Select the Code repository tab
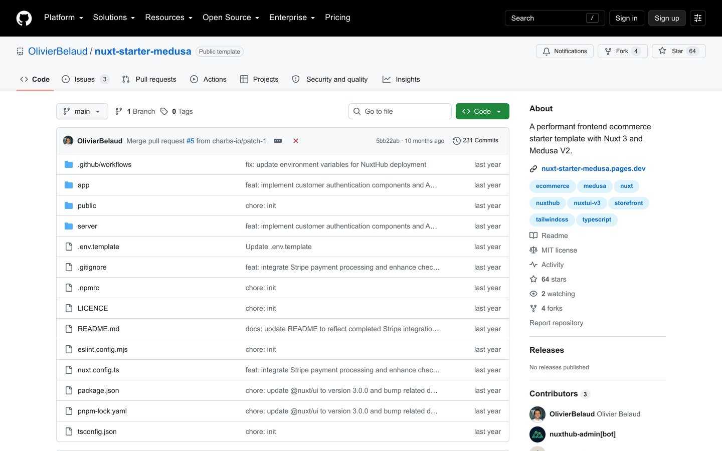 click(x=35, y=79)
